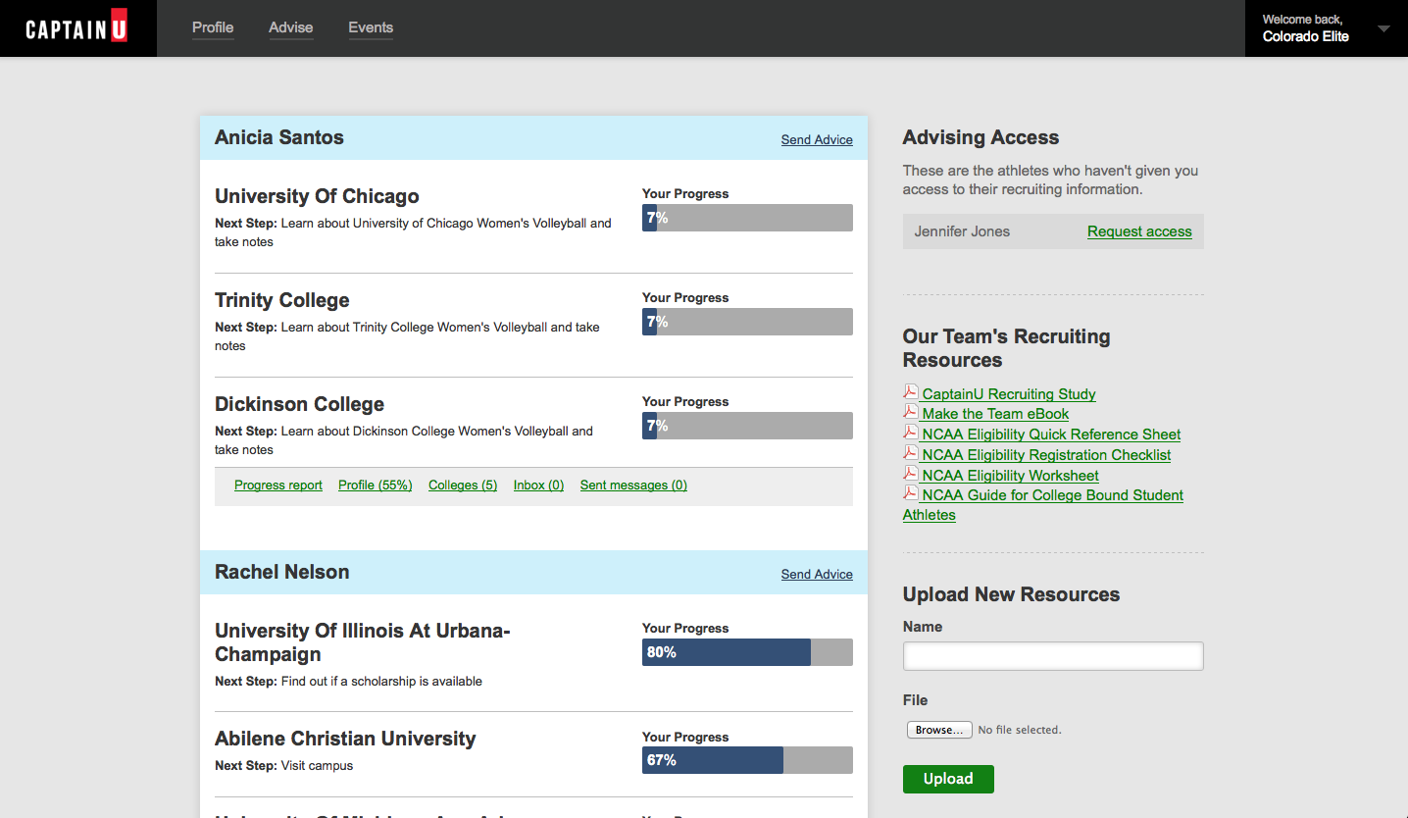Open Make the Team eBook link
This screenshot has width=1408, height=818.
tap(995, 414)
